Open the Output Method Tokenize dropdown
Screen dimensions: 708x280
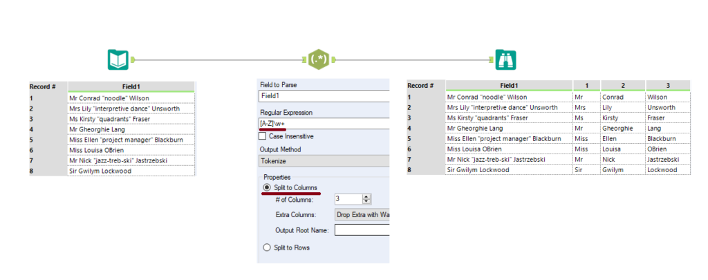point(324,160)
